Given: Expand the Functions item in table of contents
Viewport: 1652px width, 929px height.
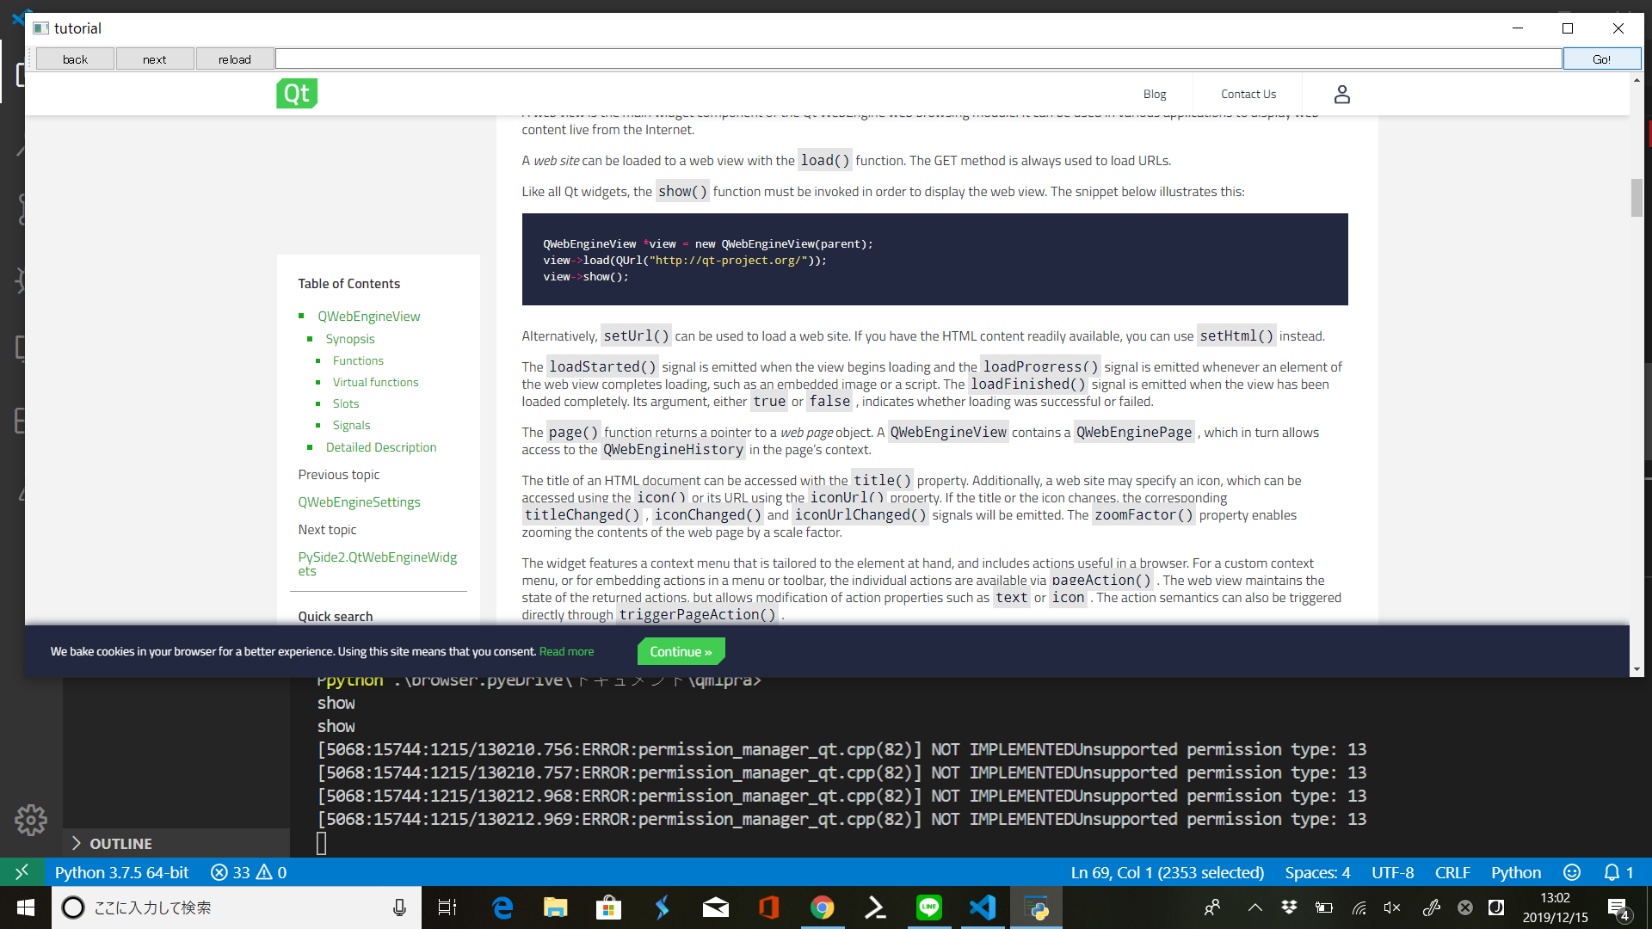Looking at the screenshot, I should click(357, 360).
